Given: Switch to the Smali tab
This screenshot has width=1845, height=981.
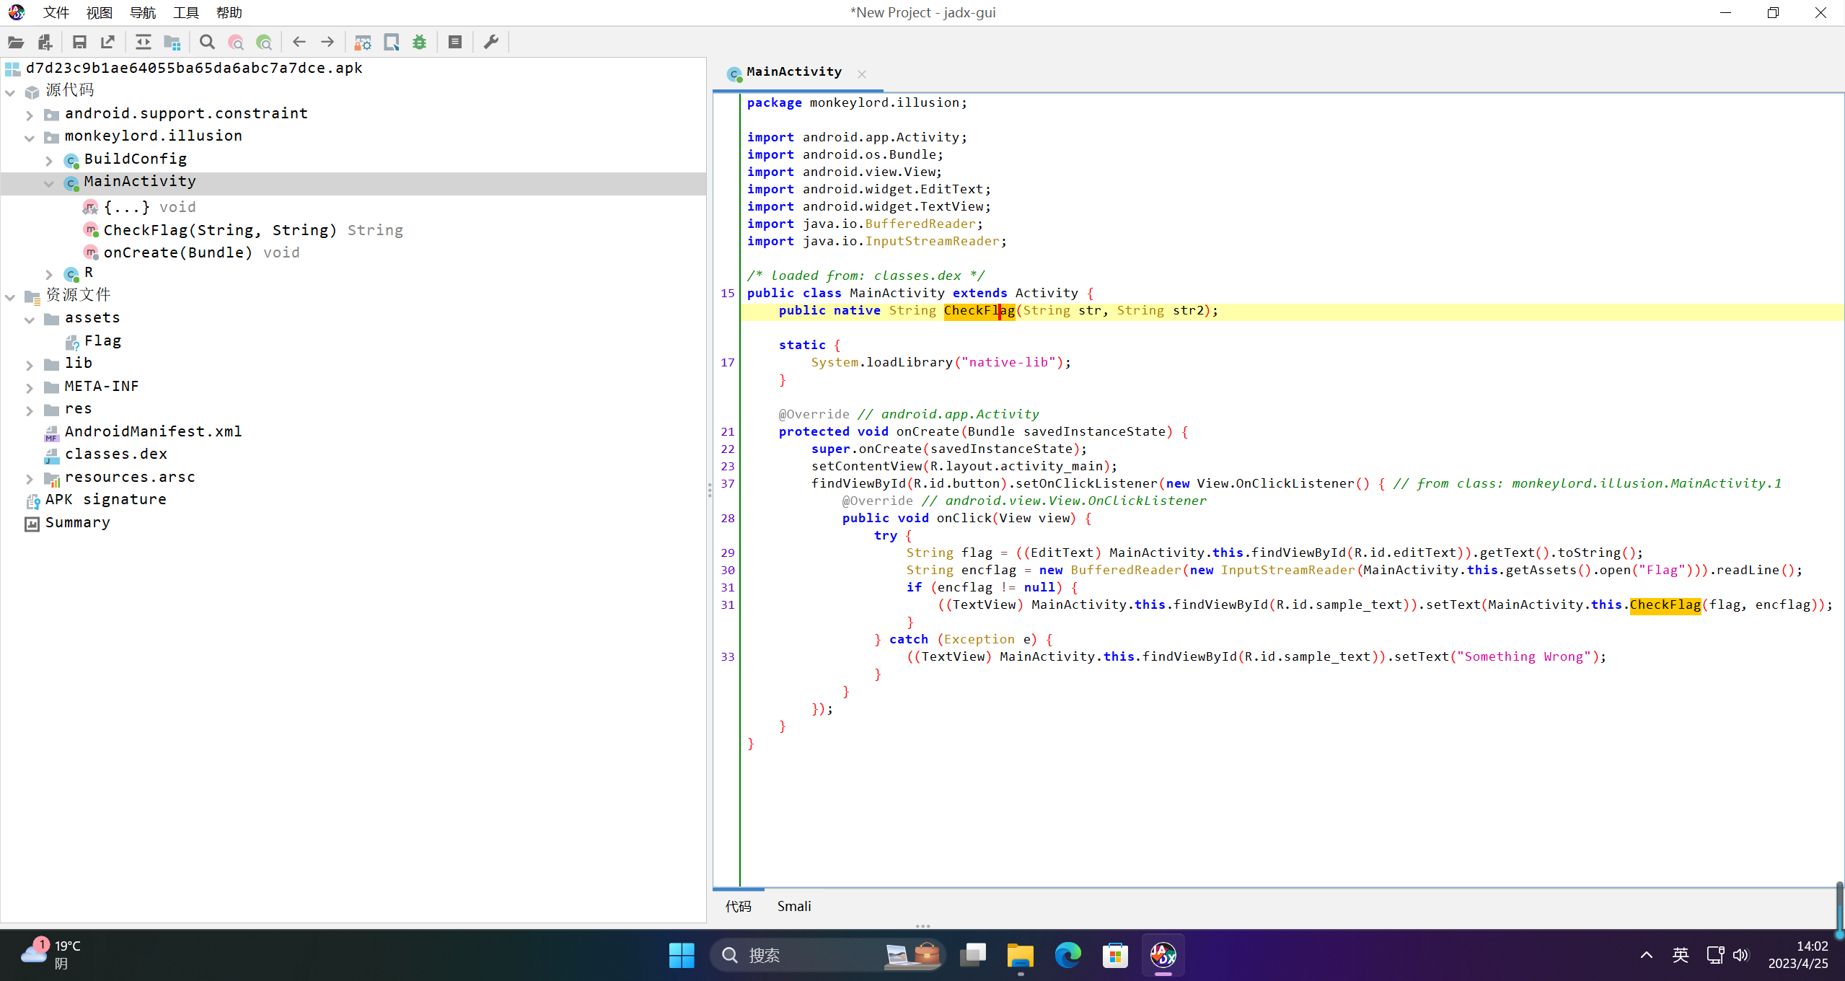Looking at the screenshot, I should click(793, 906).
